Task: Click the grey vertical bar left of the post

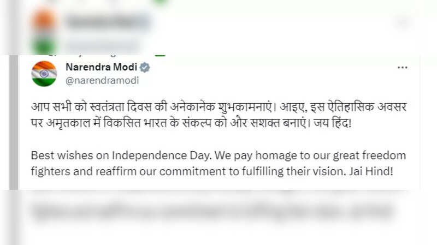Action: tap(14, 123)
